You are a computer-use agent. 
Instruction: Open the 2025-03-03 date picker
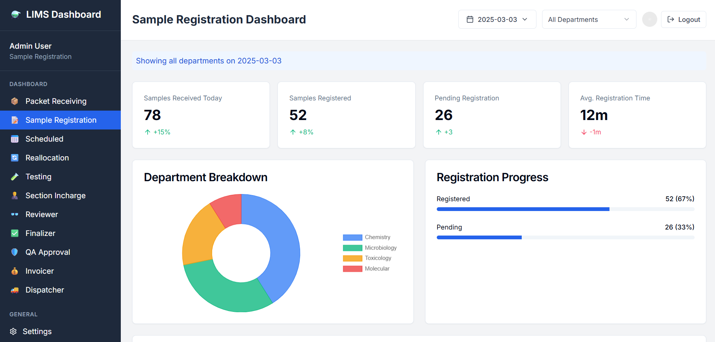[x=497, y=19]
